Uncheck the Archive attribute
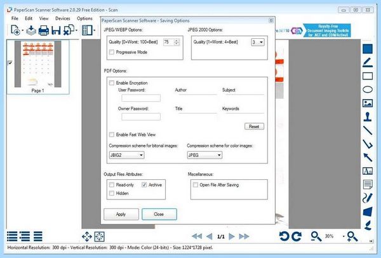Screen dimensions: 381x258 144,185
